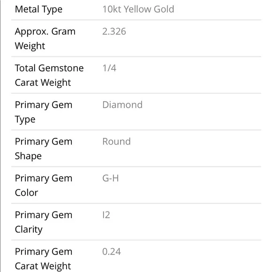Click the divider below Primary Gem Shape

pos(136,166)
